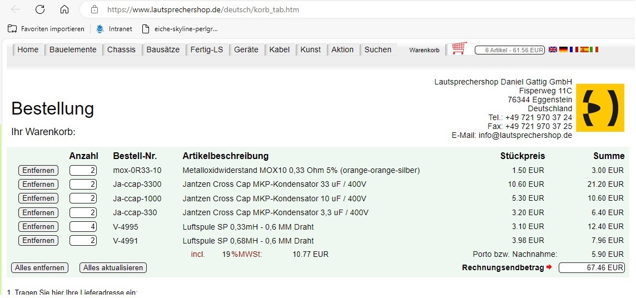Open the Fertig-LS tab
Screen dimensions: 636x298
click(x=206, y=50)
